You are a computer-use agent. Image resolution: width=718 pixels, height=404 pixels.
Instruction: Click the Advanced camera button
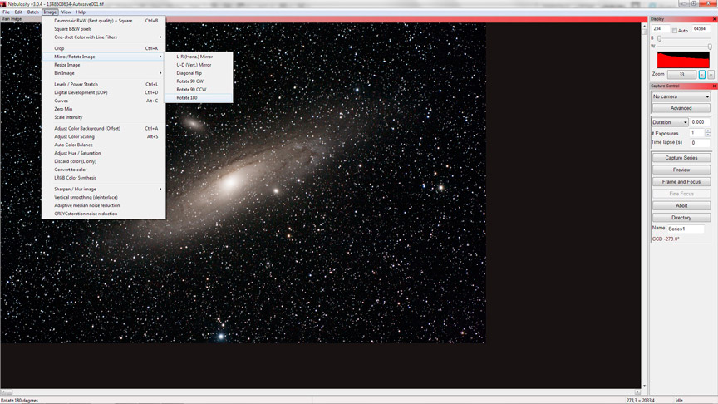tap(681, 108)
